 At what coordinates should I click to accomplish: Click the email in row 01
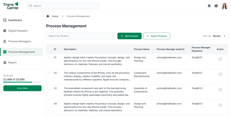point(169,57)
